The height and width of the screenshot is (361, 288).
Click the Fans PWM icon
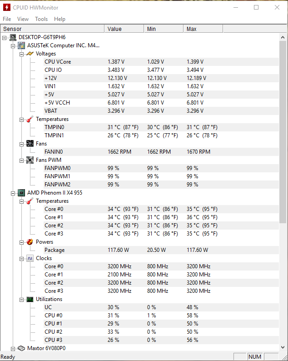click(30, 160)
